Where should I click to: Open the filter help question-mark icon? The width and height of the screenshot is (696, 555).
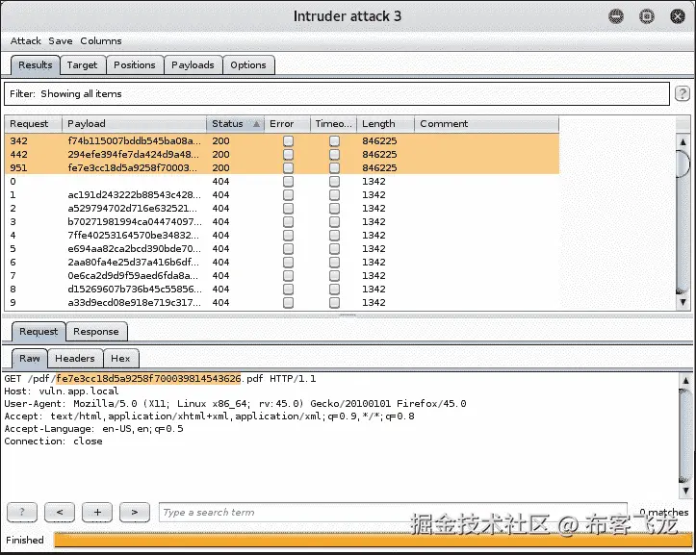coord(682,93)
